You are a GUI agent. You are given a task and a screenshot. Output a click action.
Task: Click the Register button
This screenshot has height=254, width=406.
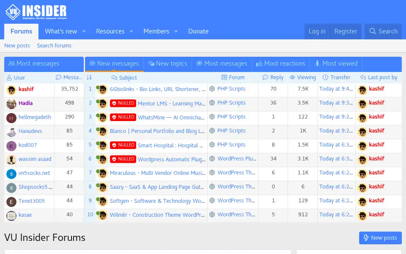point(346,31)
